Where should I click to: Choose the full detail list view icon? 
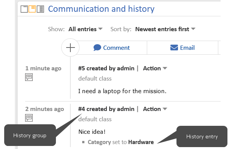[x=40, y=9]
